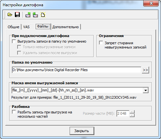Increase Размер части value with up arrow
Image resolution: width=161 pixels, height=139 pixels.
pos(132,112)
